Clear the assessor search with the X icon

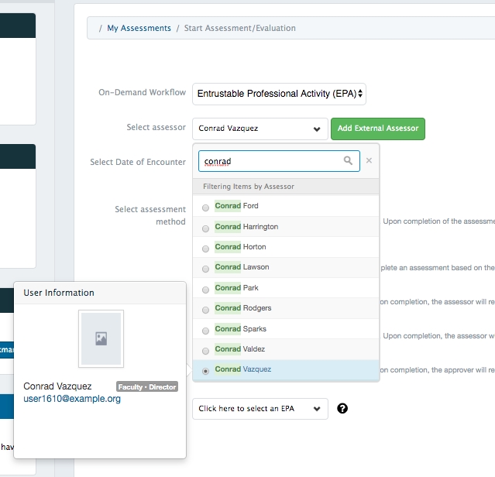click(x=369, y=161)
